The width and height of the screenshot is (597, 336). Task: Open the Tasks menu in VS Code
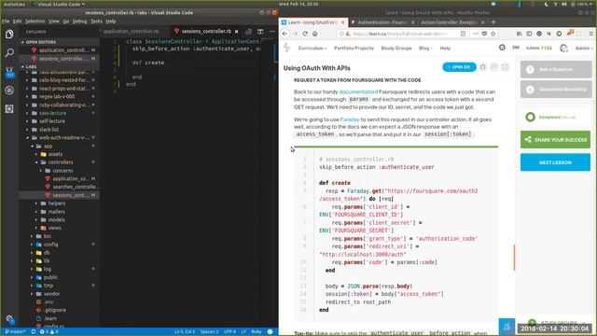tap(96, 21)
